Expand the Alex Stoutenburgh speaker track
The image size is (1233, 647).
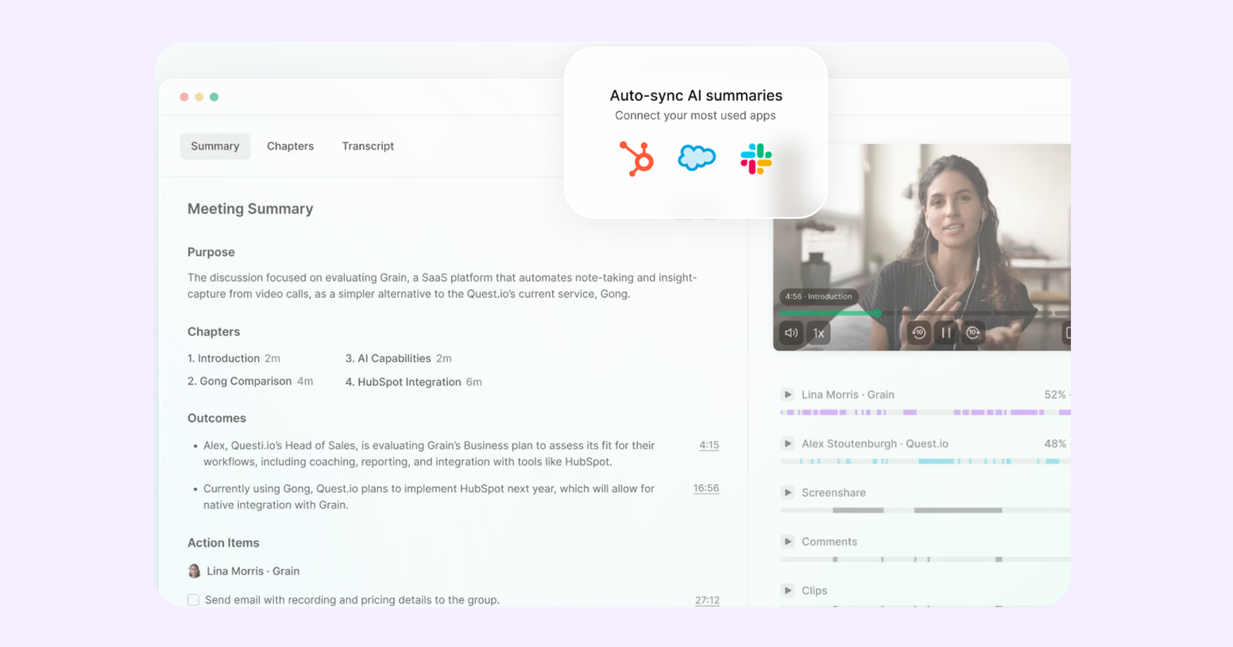[787, 444]
